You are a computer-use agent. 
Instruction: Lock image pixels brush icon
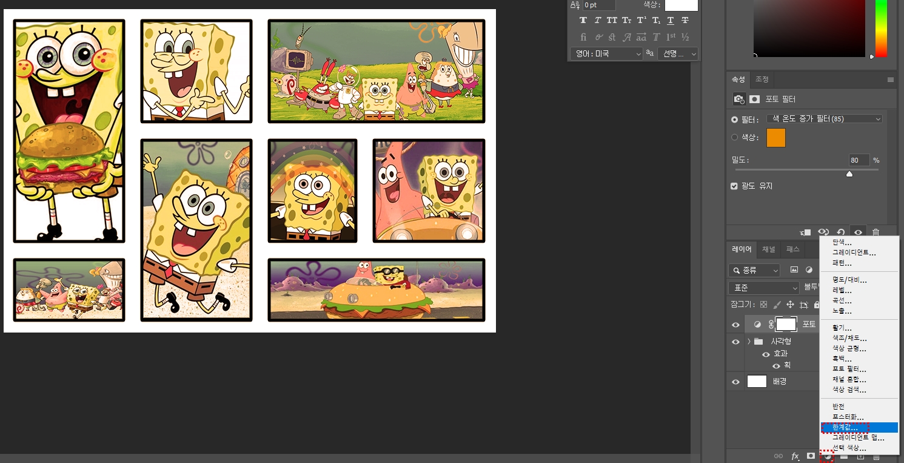777,305
